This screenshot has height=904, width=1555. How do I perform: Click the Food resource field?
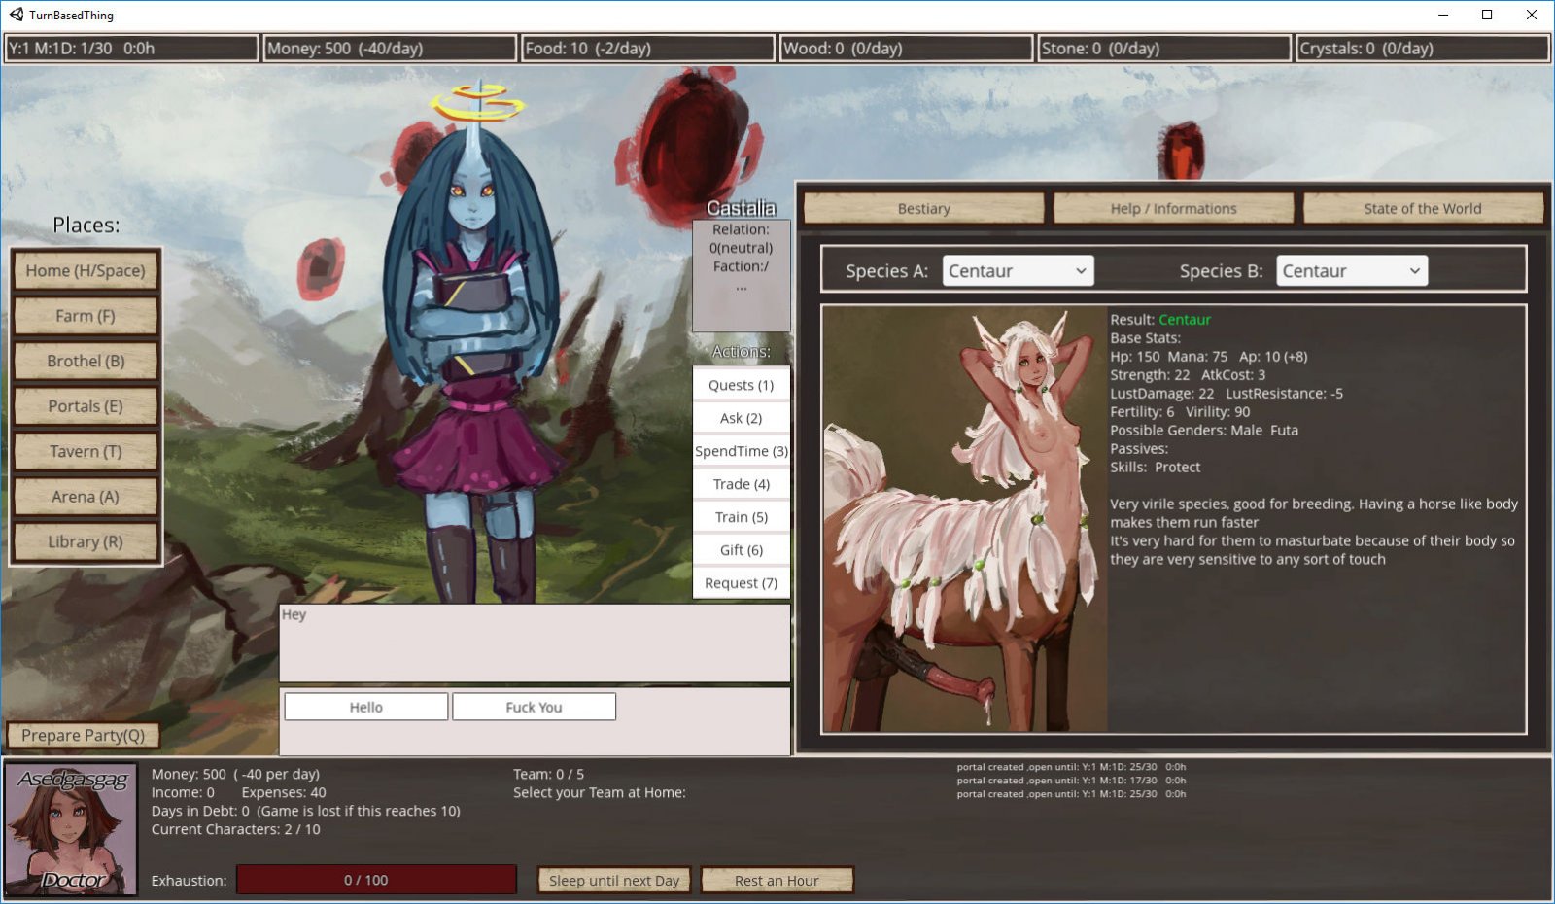[647, 48]
